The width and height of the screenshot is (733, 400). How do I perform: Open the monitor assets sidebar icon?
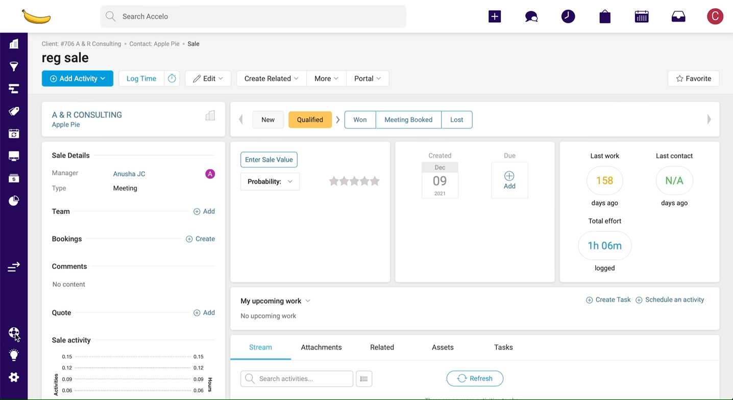[14, 156]
